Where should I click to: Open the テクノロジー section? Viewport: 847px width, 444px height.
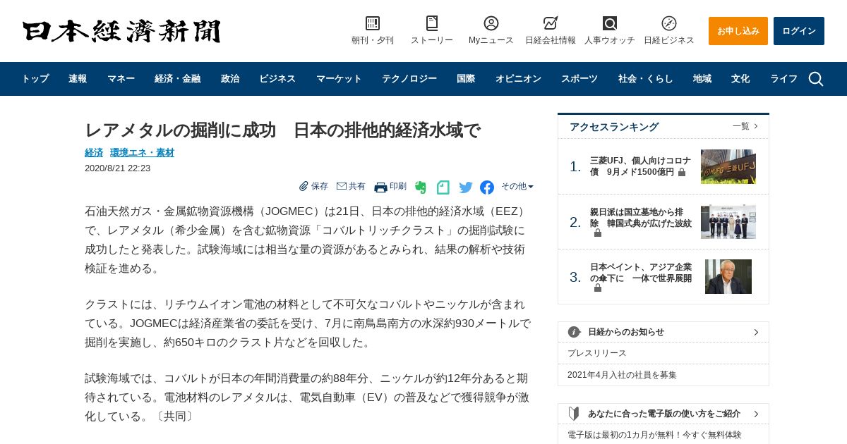pyautogui.click(x=409, y=79)
